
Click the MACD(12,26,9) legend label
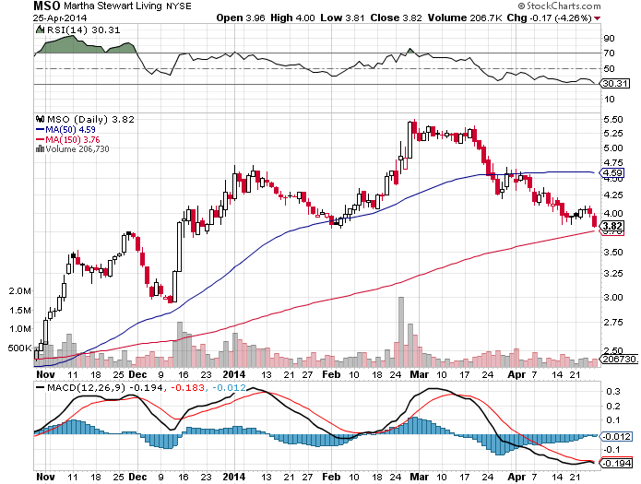[87, 387]
